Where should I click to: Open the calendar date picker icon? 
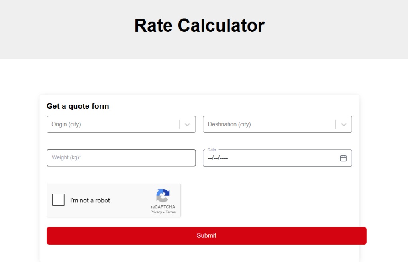(x=343, y=158)
